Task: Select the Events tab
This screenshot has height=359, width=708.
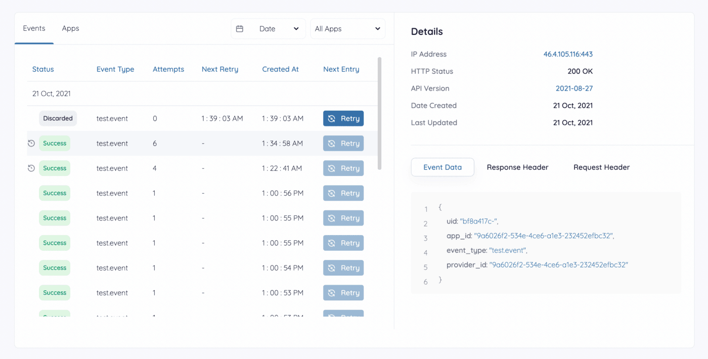Action: (x=34, y=28)
